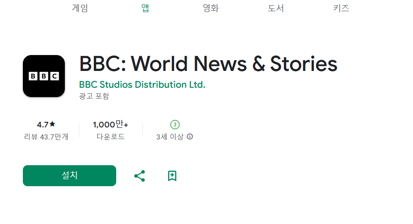Switch to the 영화 tab
Screen dimensions: 413x224
click(x=210, y=8)
